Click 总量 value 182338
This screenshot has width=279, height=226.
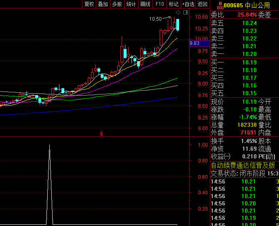point(247,125)
